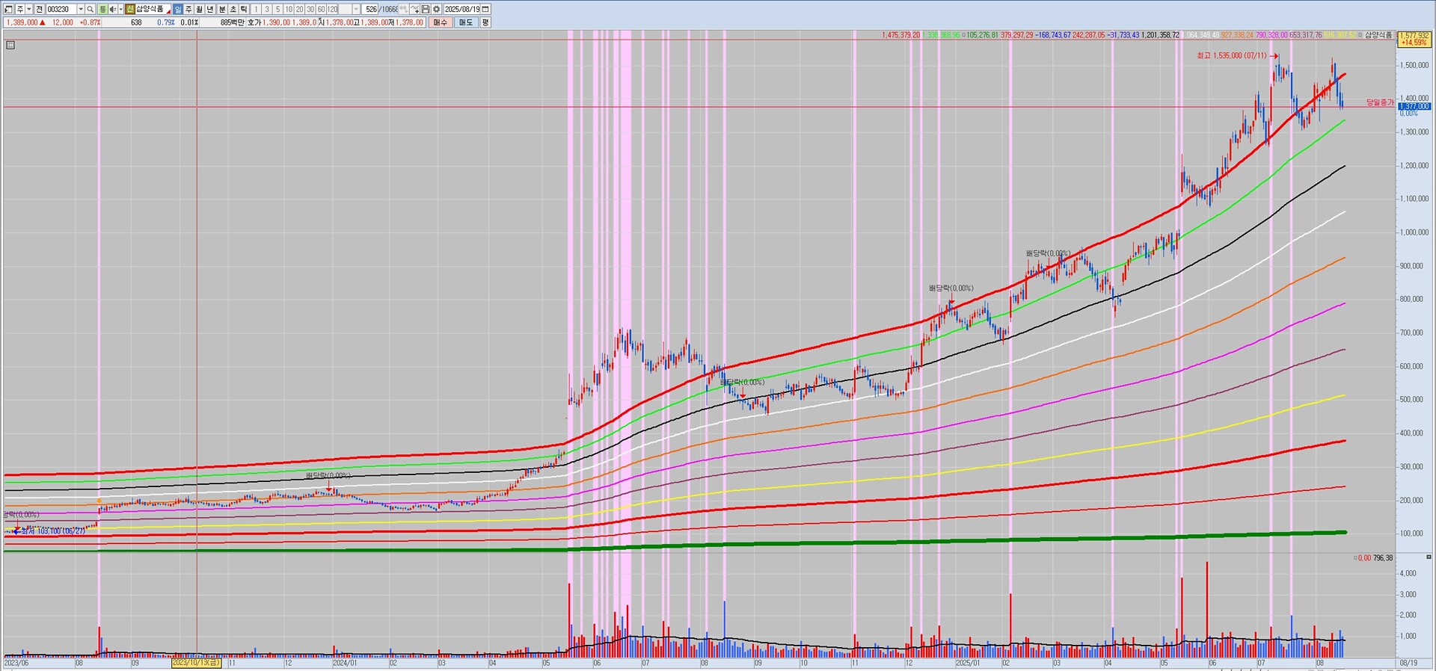Switch to second 초 chart period
This screenshot has width=1436, height=671.
(233, 9)
